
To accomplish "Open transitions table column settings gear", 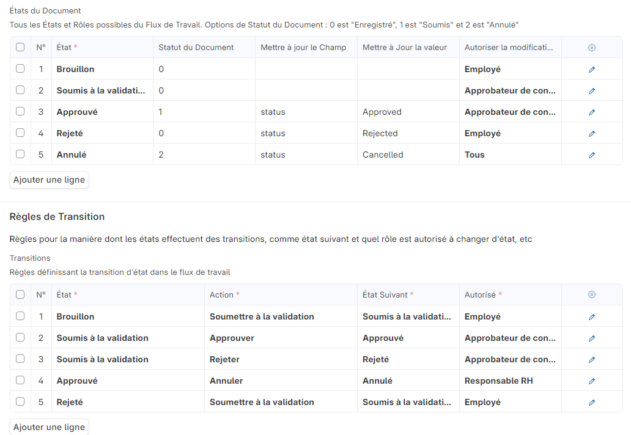I will pos(591,294).
